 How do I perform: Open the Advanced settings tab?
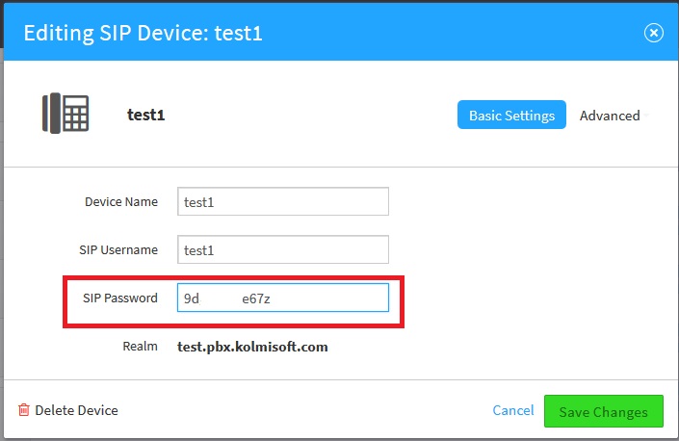pyautogui.click(x=610, y=116)
